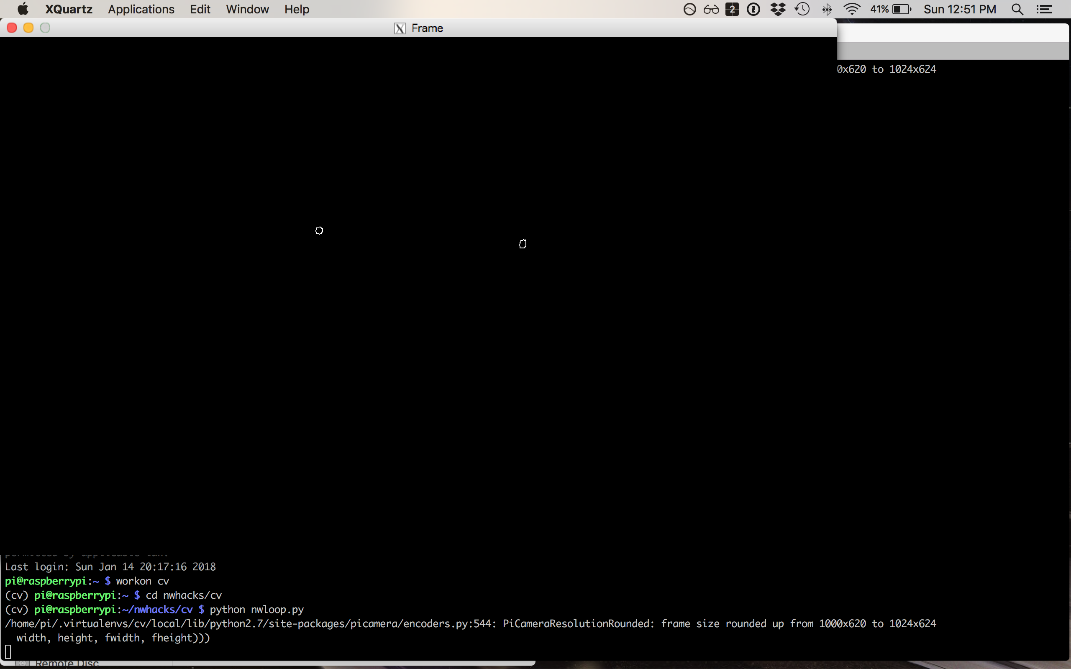This screenshot has height=669, width=1071.
Task: Open the Help menu
Action: [297, 9]
